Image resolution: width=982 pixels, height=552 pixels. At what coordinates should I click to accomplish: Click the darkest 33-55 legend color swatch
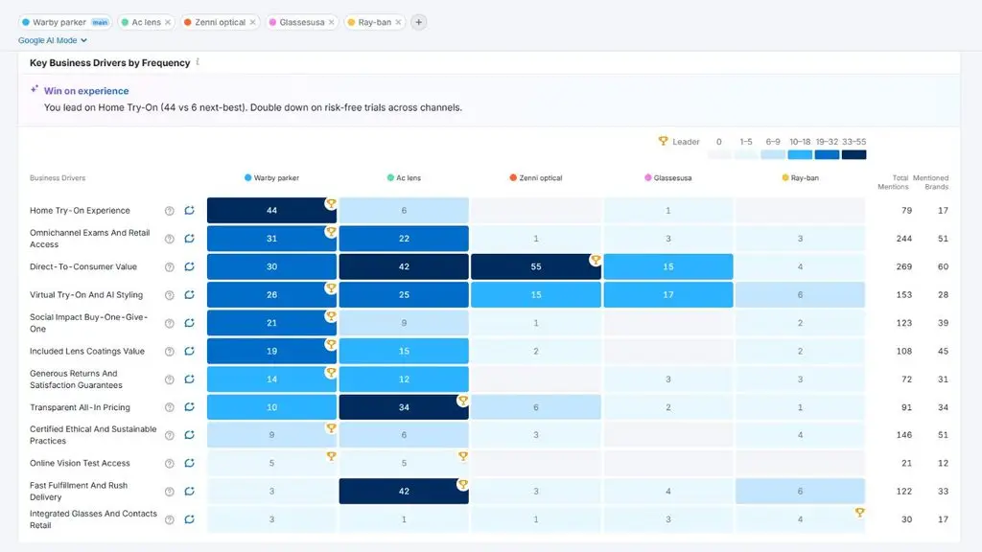(853, 154)
